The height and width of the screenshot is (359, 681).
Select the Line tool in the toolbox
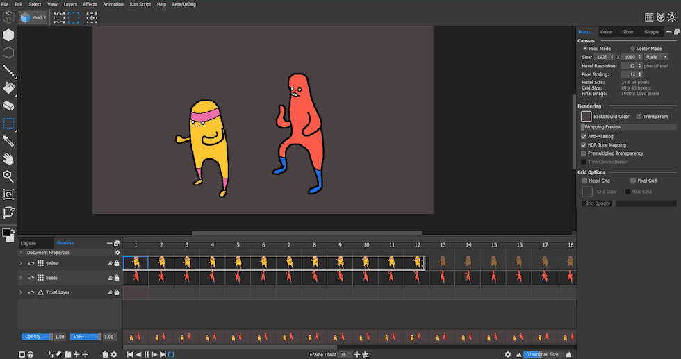(8, 70)
